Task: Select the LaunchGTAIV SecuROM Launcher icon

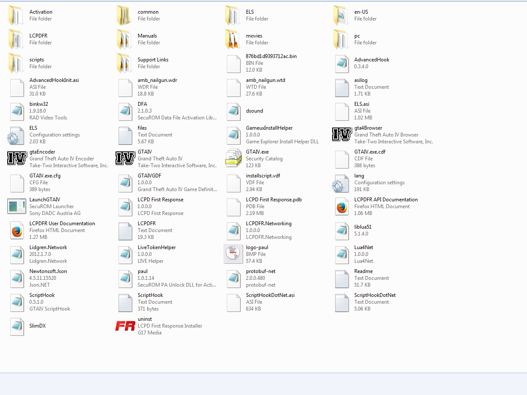Action: 17,206
